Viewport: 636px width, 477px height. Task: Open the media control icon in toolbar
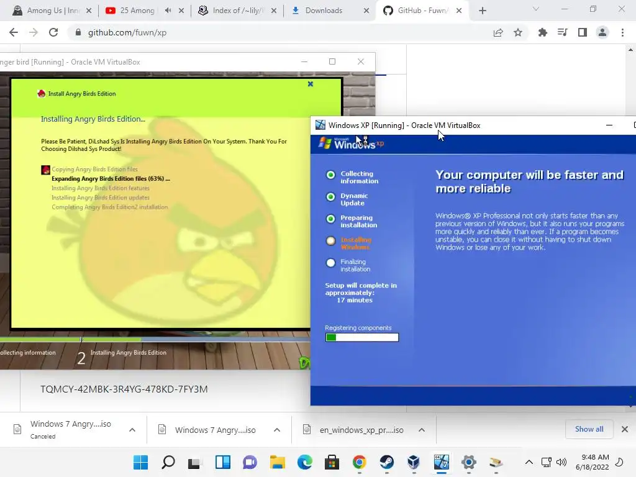tap(562, 32)
